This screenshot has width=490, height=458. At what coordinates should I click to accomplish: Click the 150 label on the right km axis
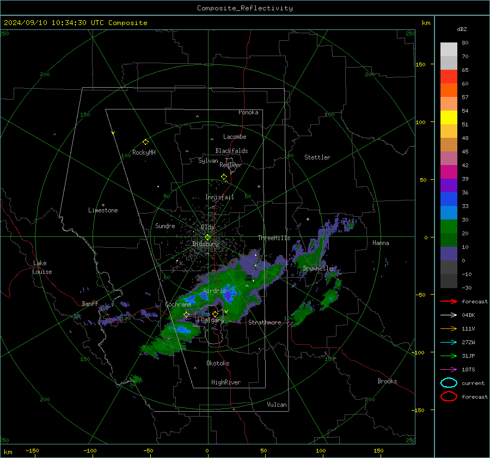click(x=421, y=64)
